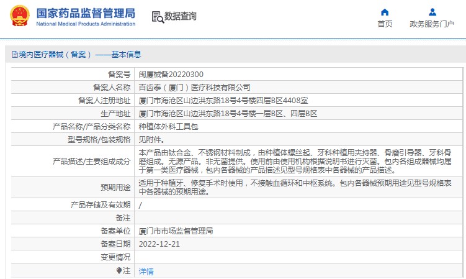
Task: Click the 产品名称/产品分类名称 label
Action: coord(92,127)
